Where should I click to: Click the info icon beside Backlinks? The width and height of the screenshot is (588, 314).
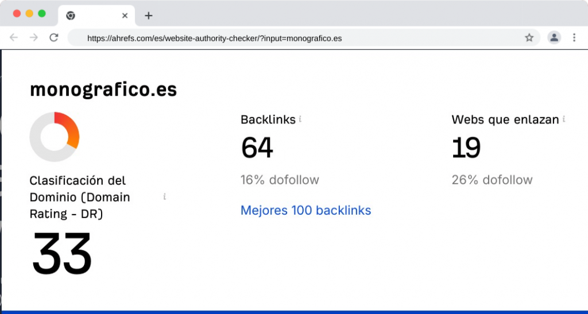click(x=300, y=119)
